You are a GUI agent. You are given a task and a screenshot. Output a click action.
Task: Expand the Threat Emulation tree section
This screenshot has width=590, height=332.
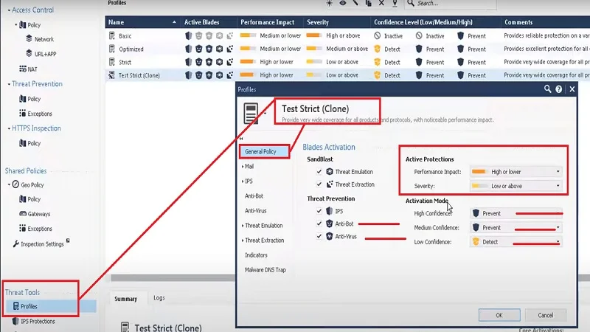coord(243,226)
